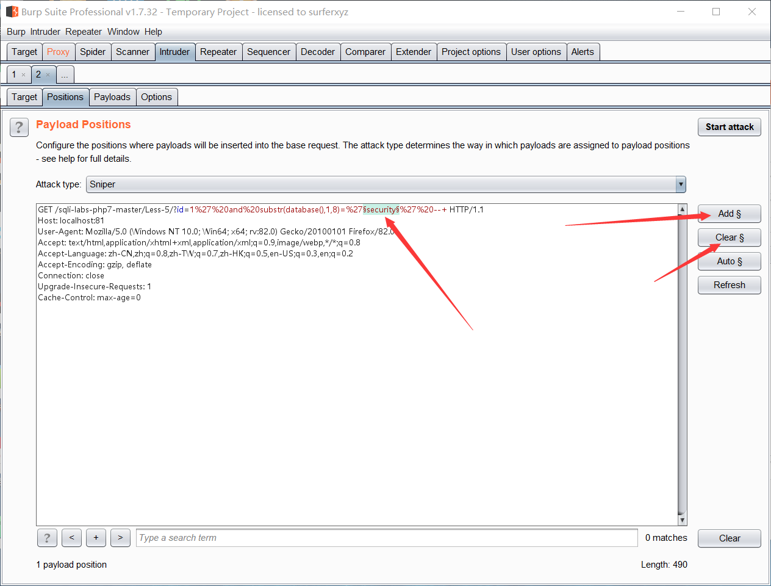Open the User options tab
771x586 pixels.
click(x=536, y=52)
